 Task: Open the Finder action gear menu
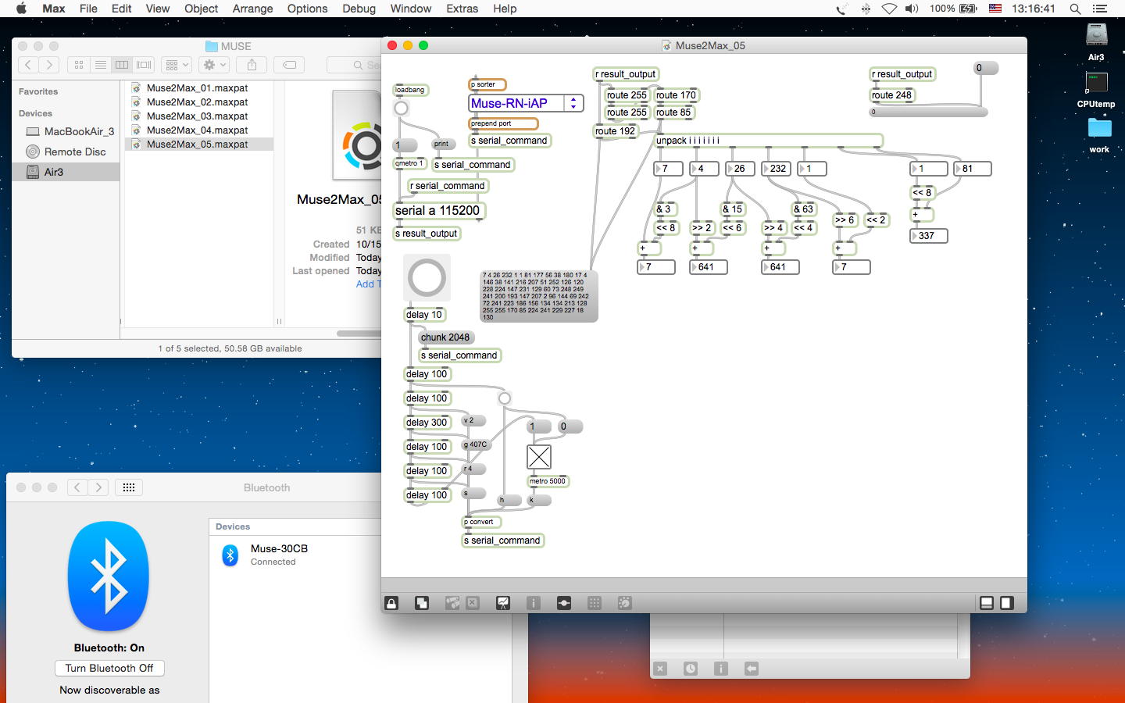213,65
